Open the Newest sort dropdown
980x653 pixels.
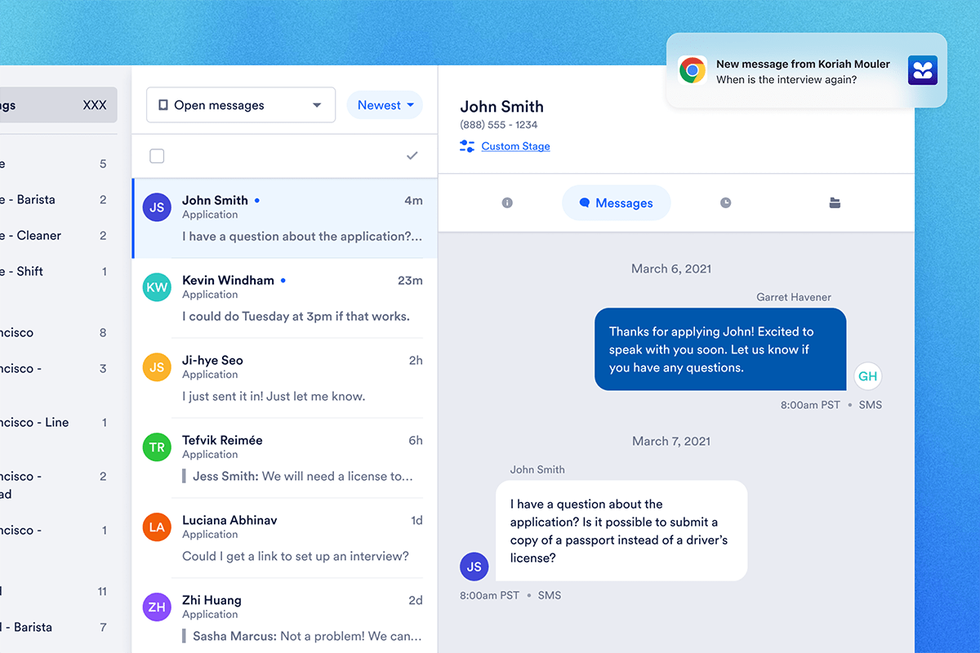[x=385, y=105]
